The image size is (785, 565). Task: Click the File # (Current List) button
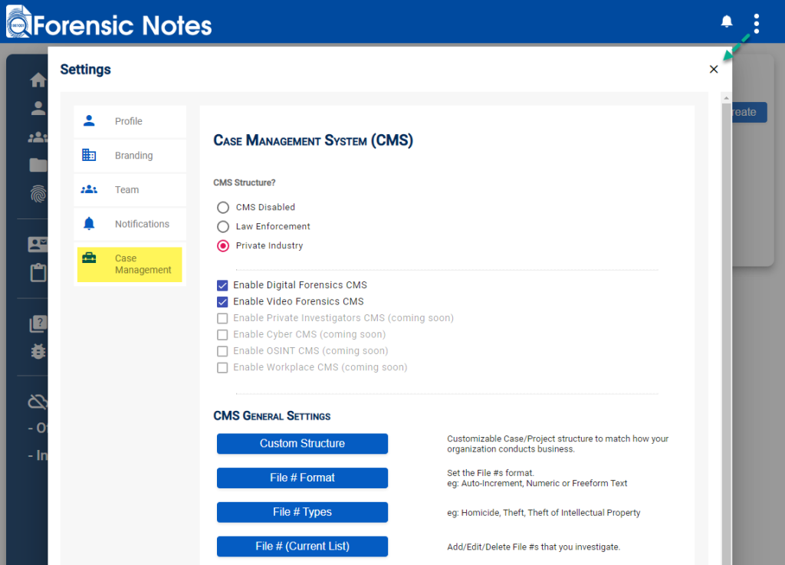pos(302,546)
